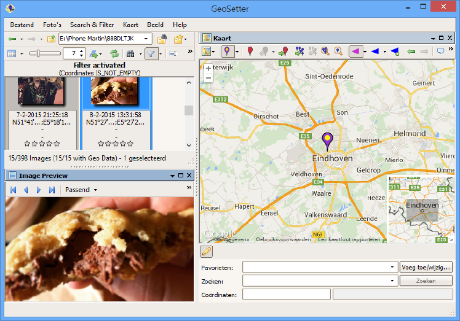Open the Passend zoom dropdown
Screen dimensions: 460x321
click(81, 190)
